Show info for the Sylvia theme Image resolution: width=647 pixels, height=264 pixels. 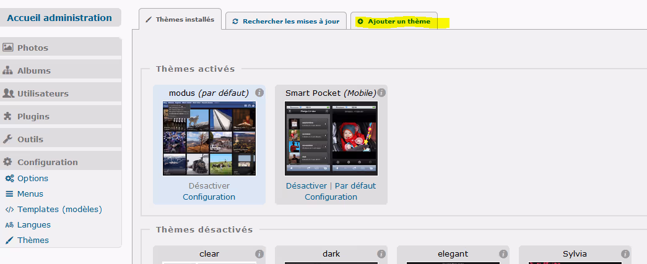625,253
